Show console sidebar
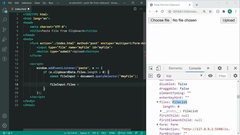Viewport: 240px width, 135px height. coord(151,76)
